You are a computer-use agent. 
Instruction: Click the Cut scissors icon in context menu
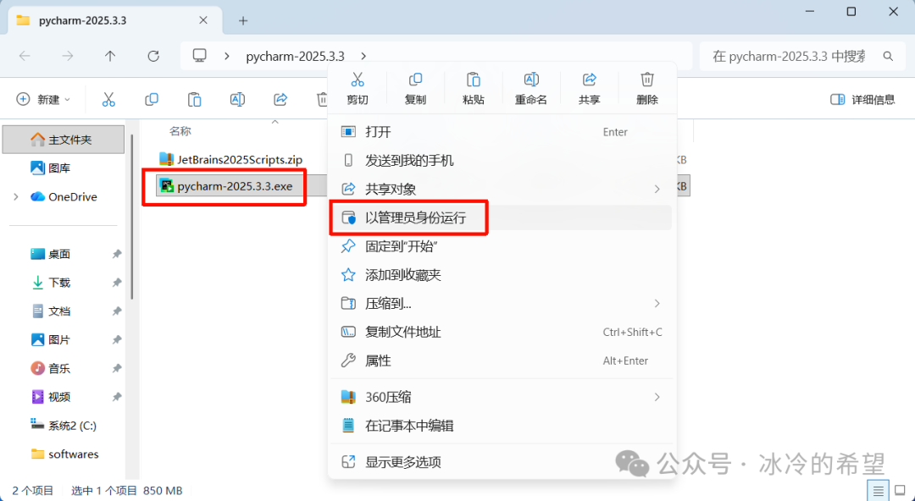pyautogui.click(x=357, y=80)
